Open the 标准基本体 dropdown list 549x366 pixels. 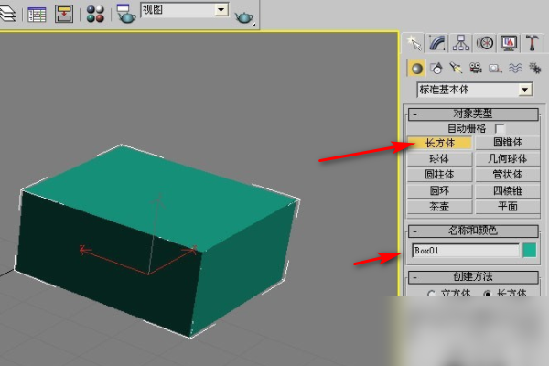click(x=475, y=90)
